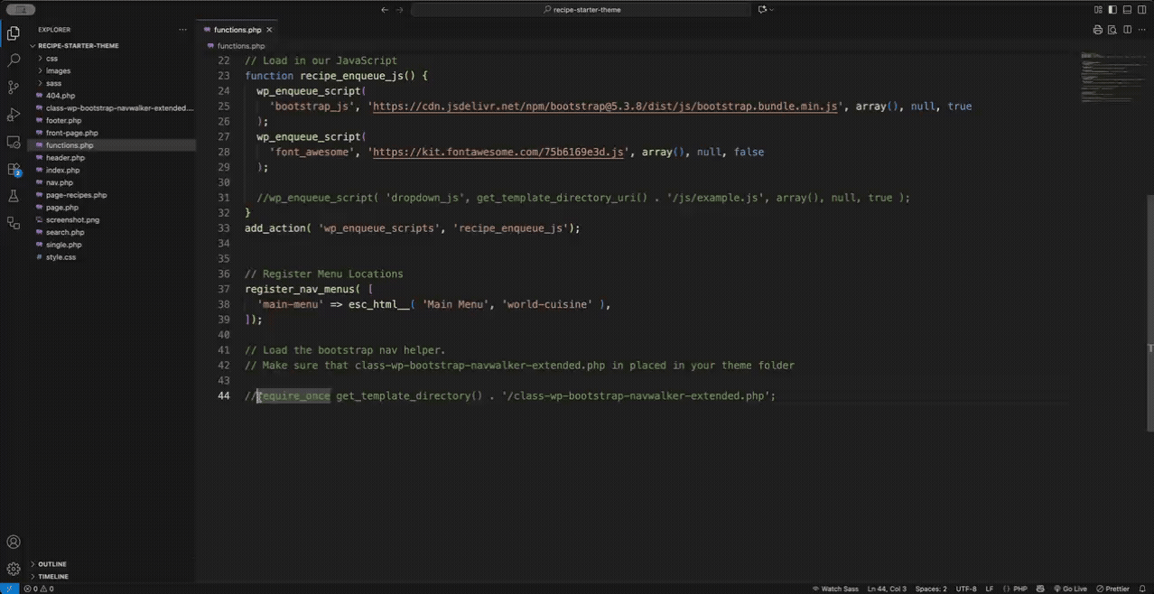The height and width of the screenshot is (594, 1154).
Task: Select the functions.php editor tab
Action: (237, 30)
